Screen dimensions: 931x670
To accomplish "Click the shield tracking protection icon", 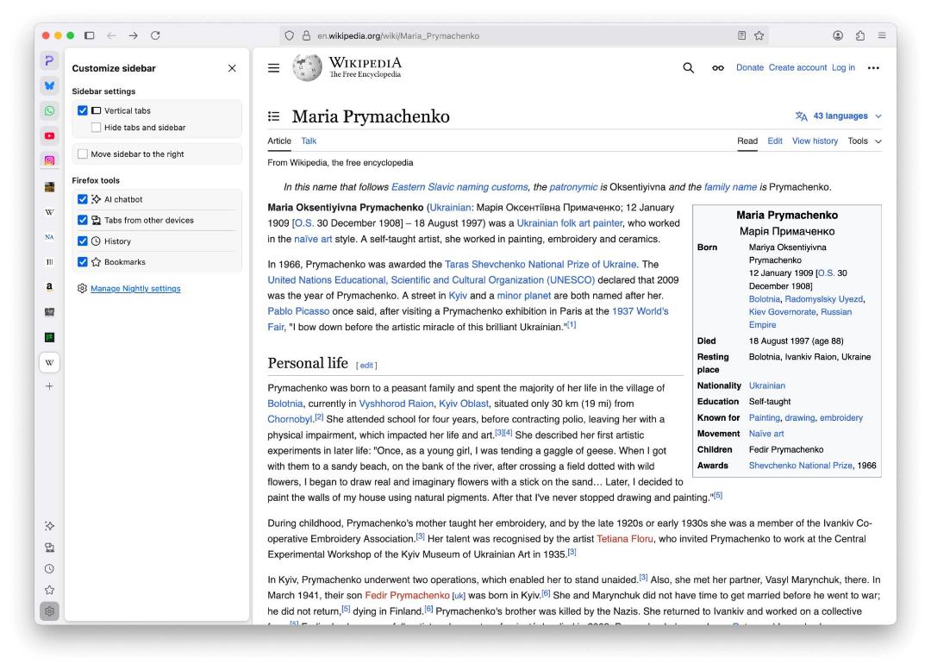I will pyautogui.click(x=289, y=35).
